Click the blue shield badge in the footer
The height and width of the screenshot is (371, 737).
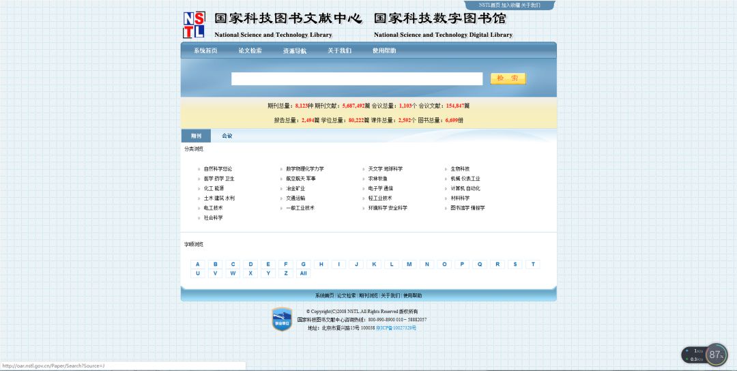[x=282, y=319]
